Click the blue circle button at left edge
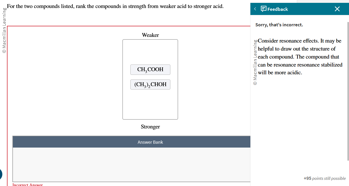349x186 pixels. 1,174
